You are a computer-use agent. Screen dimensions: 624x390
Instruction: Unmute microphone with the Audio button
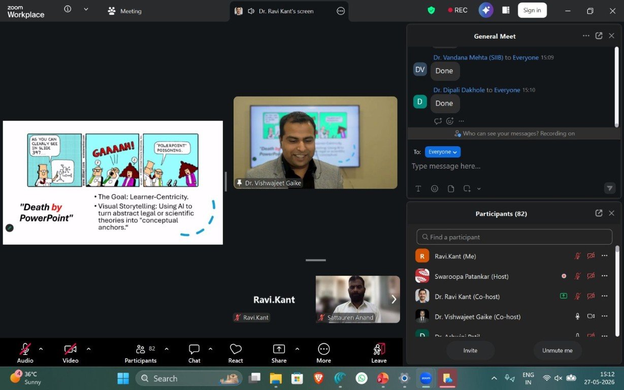[x=25, y=353]
